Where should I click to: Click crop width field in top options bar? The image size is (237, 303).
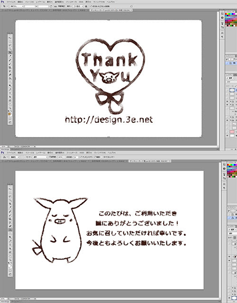point(30,6)
